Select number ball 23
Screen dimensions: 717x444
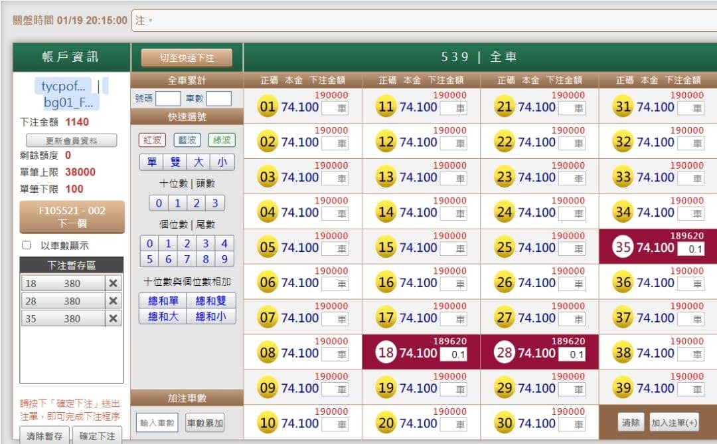point(505,177)
